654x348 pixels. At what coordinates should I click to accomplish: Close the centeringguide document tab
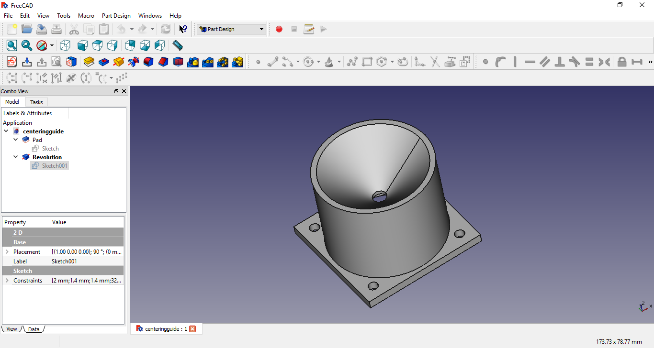(x=192, y=329)
